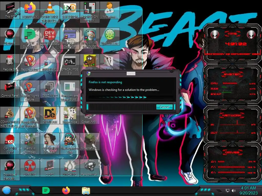
Task: Select the LYNCHING noose icon
Action: pyautogui.click(x=70, y=168)
